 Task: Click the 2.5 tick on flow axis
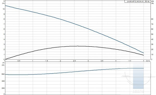click(x=74, y=61)
